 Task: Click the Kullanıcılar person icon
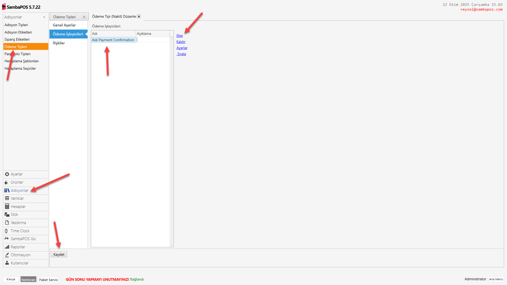point(7,263)
